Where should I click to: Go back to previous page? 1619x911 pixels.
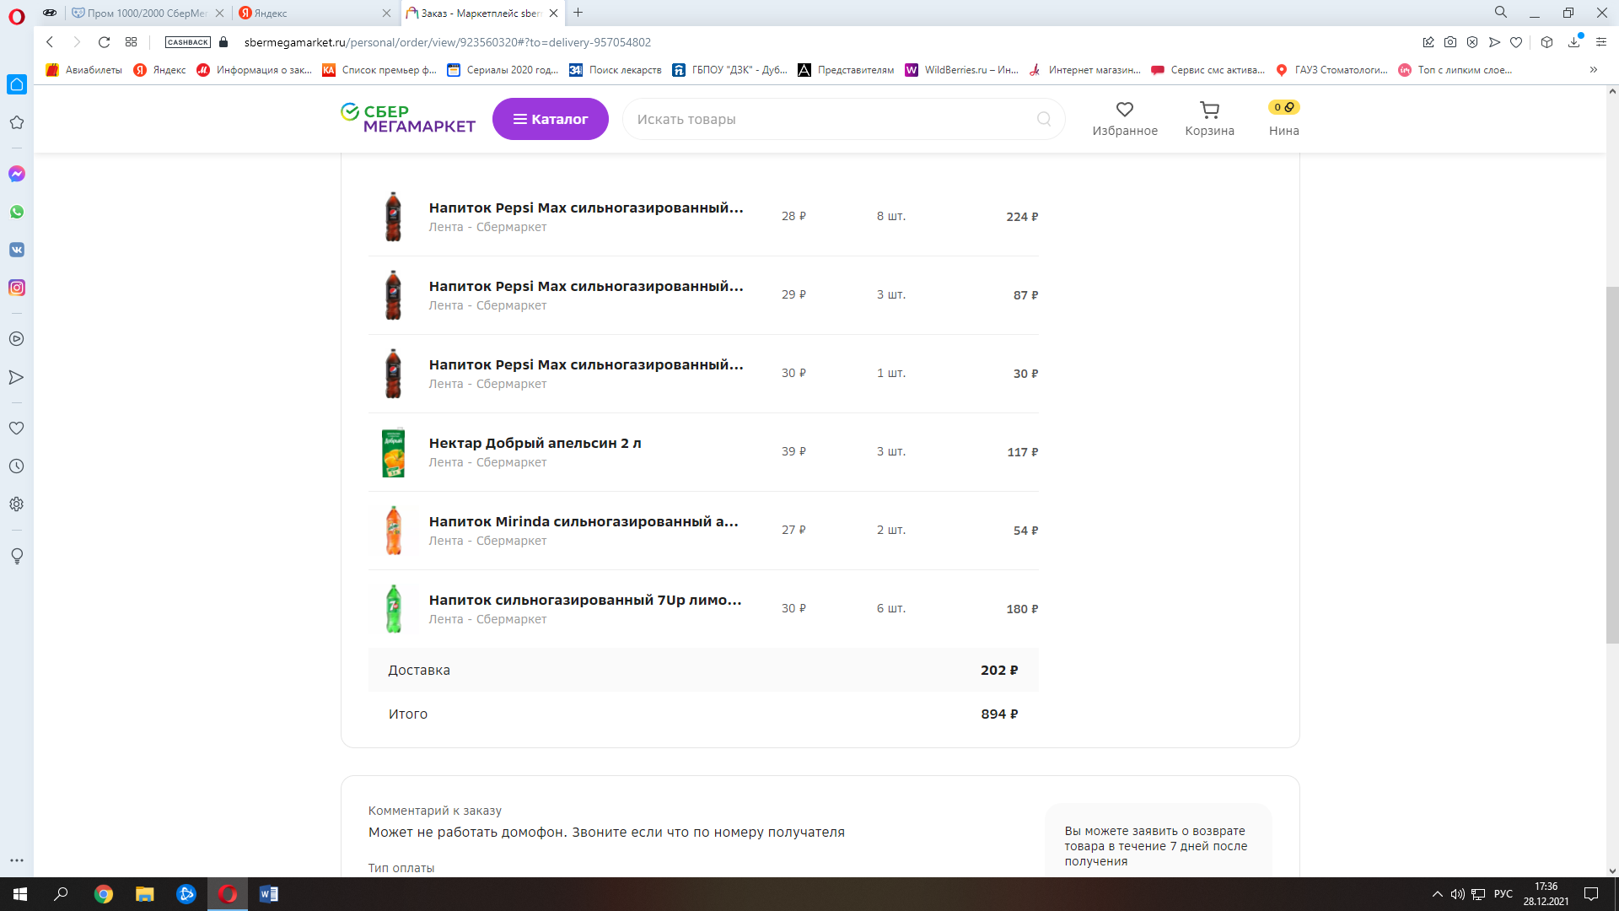click(x=50, y=42)
